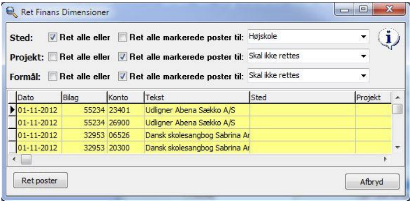This screenshot has width=412, height=204.
Task: Click the 'Ret poster' button
Action: point(40,180)
